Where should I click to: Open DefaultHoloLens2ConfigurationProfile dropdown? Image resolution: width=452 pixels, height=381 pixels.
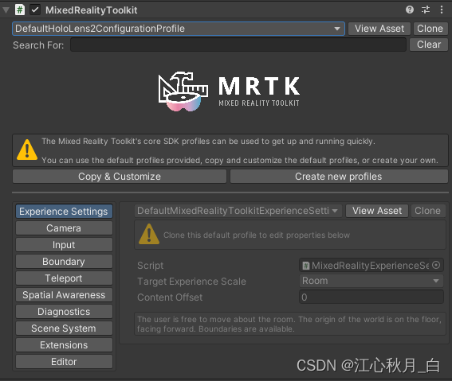point(179,29)
